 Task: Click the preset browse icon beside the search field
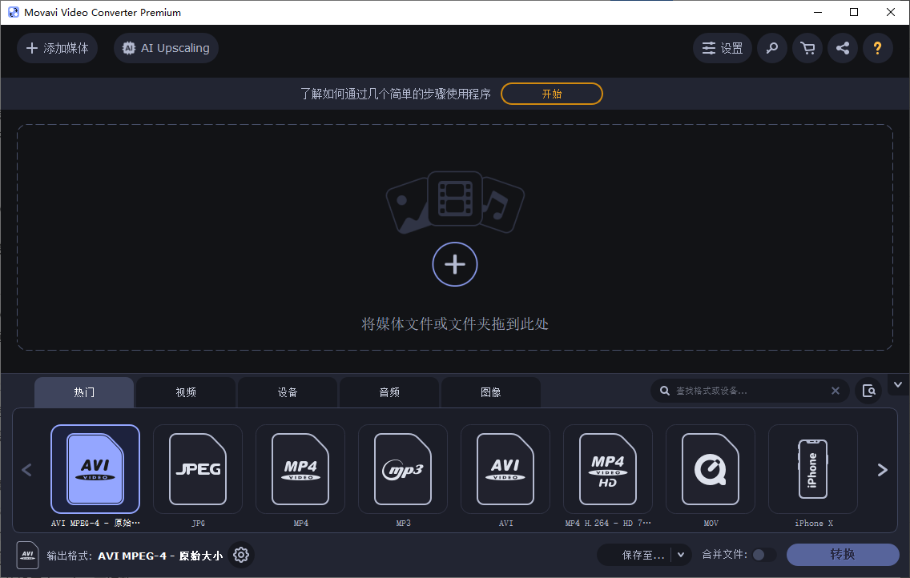[x=869, y=391]
